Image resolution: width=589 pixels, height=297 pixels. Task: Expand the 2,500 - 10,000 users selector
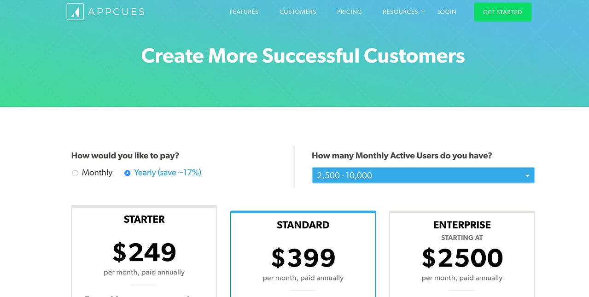tap(423, 175)
